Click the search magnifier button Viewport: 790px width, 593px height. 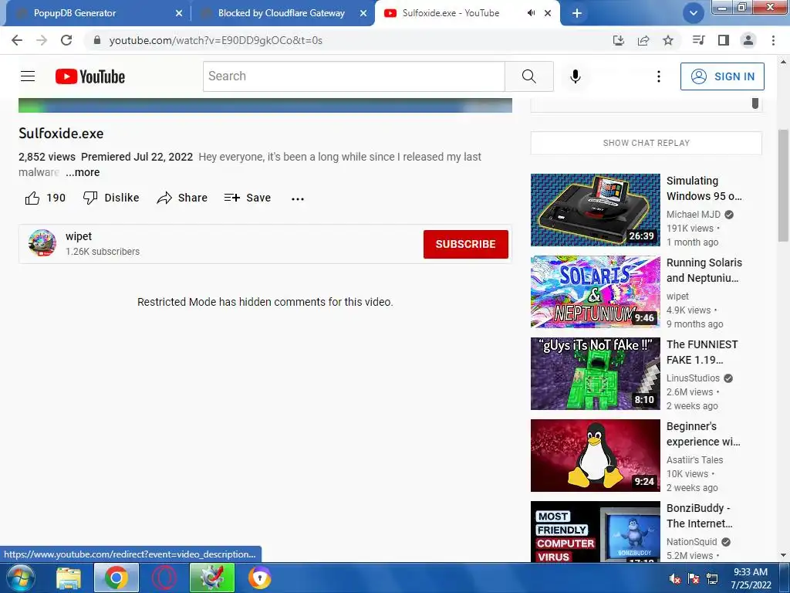click(529, 76)
